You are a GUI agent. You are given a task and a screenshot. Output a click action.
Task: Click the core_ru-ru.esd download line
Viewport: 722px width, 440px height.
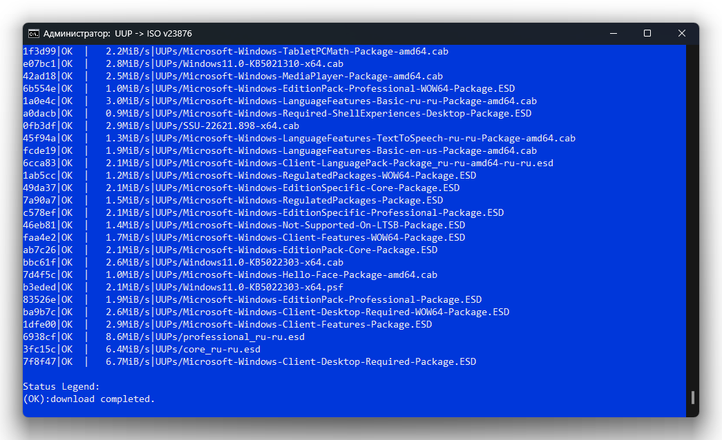click(142, 350)
